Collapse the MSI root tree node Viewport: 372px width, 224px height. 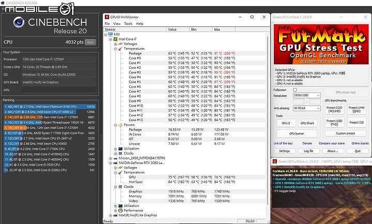(x=105, y=35)
